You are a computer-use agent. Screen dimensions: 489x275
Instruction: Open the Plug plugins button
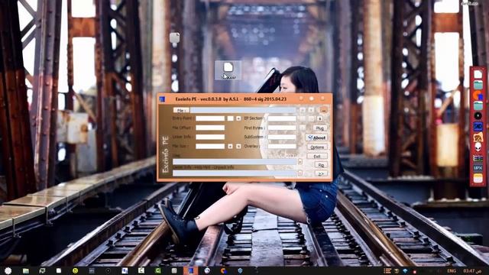coord(319,128)
